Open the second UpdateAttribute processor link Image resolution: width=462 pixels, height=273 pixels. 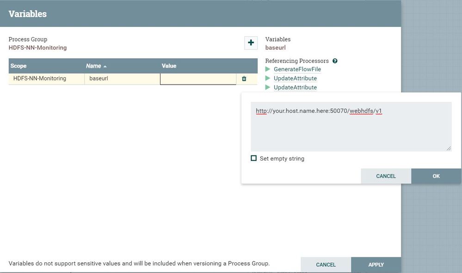295,87
